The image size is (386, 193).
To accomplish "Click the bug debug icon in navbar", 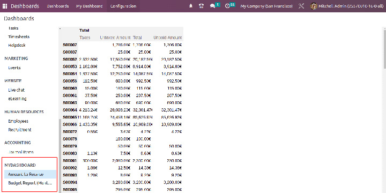I will click(x=191, y=6).
